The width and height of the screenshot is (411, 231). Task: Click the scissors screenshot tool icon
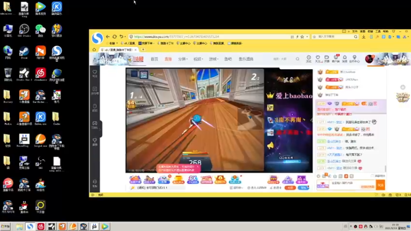click(x=404, y=36)
